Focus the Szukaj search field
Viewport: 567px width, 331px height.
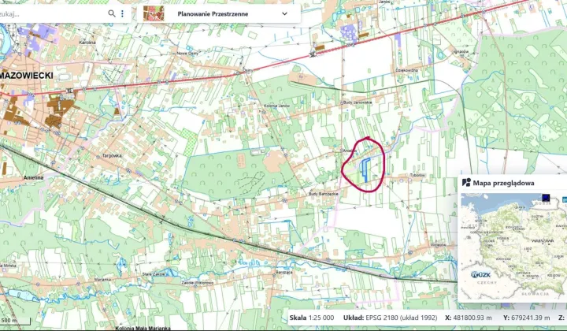(x=54, y=13)
